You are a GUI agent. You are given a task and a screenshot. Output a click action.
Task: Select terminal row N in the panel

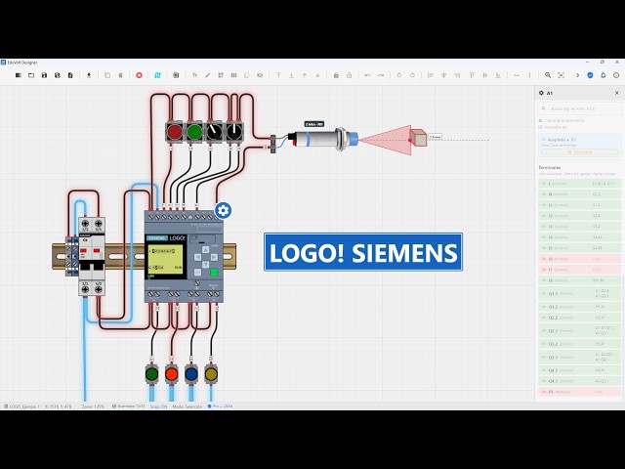(x=579, y=194)
